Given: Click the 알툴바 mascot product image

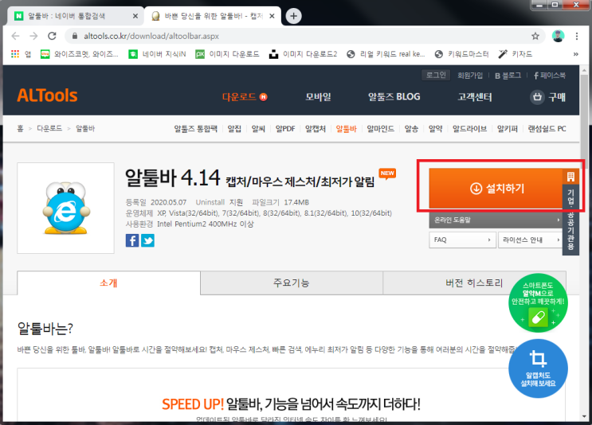Looking at the screenshot, I should (65, 209).
